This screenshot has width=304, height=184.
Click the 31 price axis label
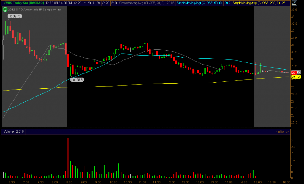tap(293, 45)
